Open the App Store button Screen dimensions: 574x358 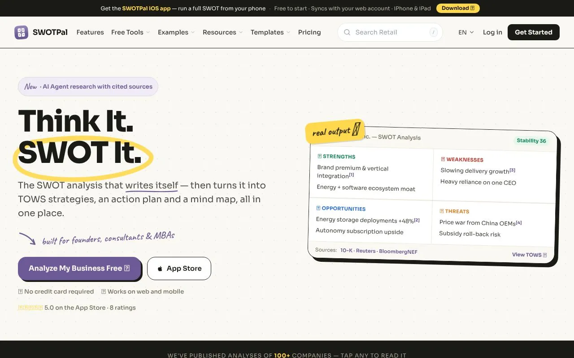[179, 268]
